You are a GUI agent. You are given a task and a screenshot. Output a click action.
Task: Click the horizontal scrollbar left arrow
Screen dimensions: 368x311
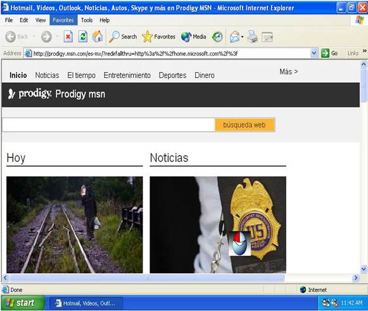[6, 278]
